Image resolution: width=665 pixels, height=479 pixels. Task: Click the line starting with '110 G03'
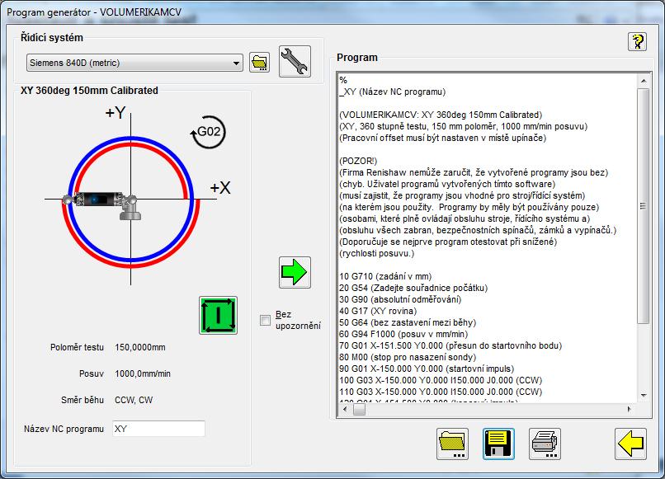point(441,392)
